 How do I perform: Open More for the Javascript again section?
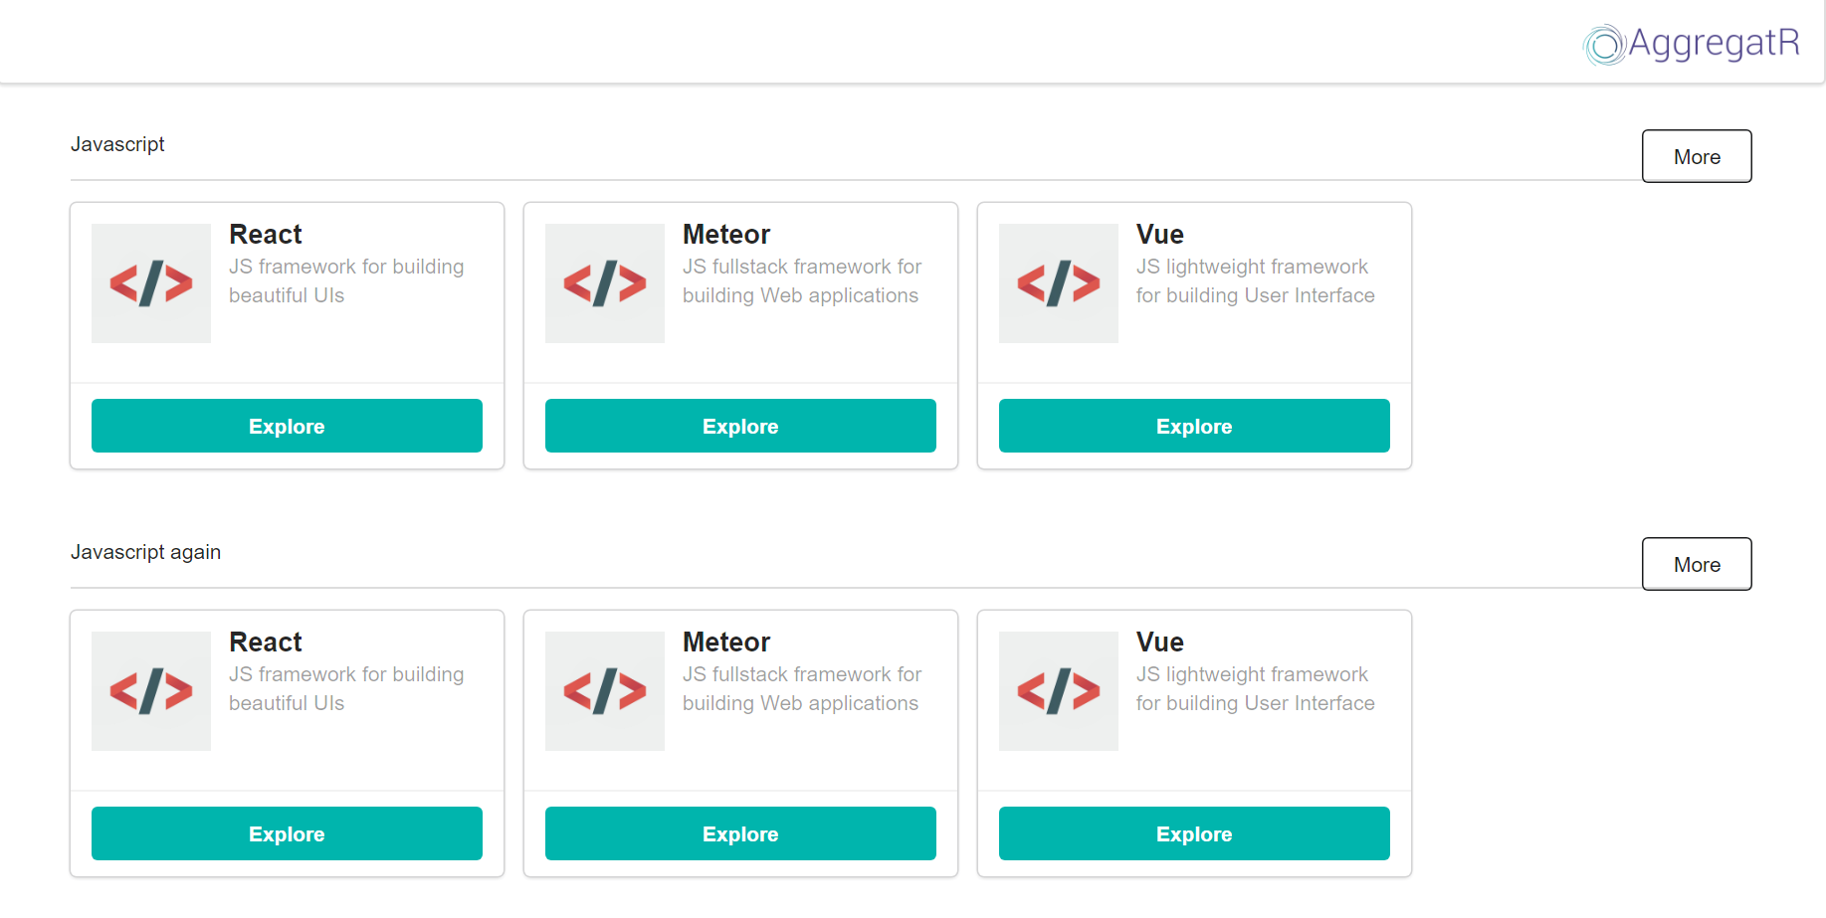1697,564
